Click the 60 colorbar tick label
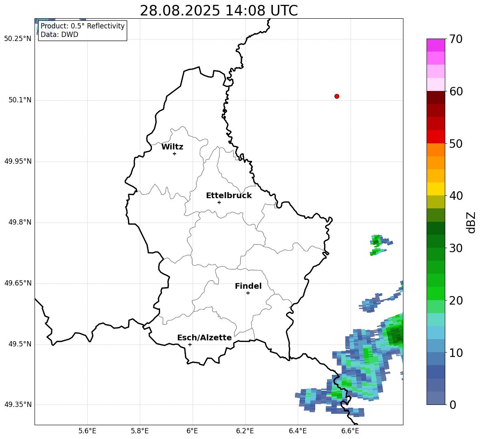Screen dimensions: 481x439 (x=456, y=91)
